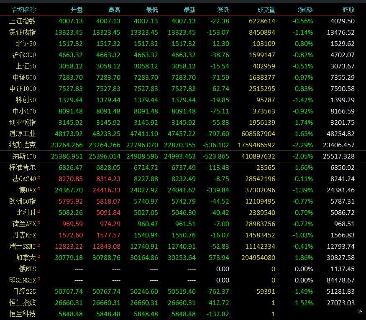Screen dimensions: 366x320
Task: Sort by the 合约名称 column header
Action: point(24,10)
